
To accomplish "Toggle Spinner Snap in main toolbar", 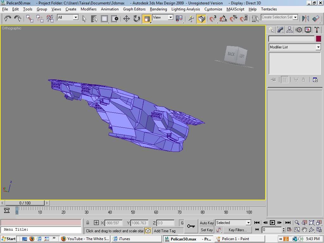I will [244, 19].
